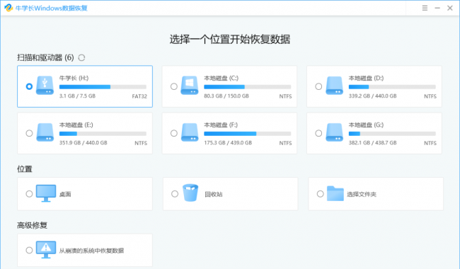Image resolution: width=460 pixels, height=269 pixels.
Task: Click the G: drive usage bar
Action: 392,134
